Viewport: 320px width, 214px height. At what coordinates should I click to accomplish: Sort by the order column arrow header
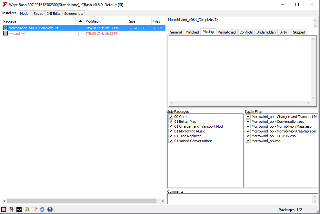(80, 21)
